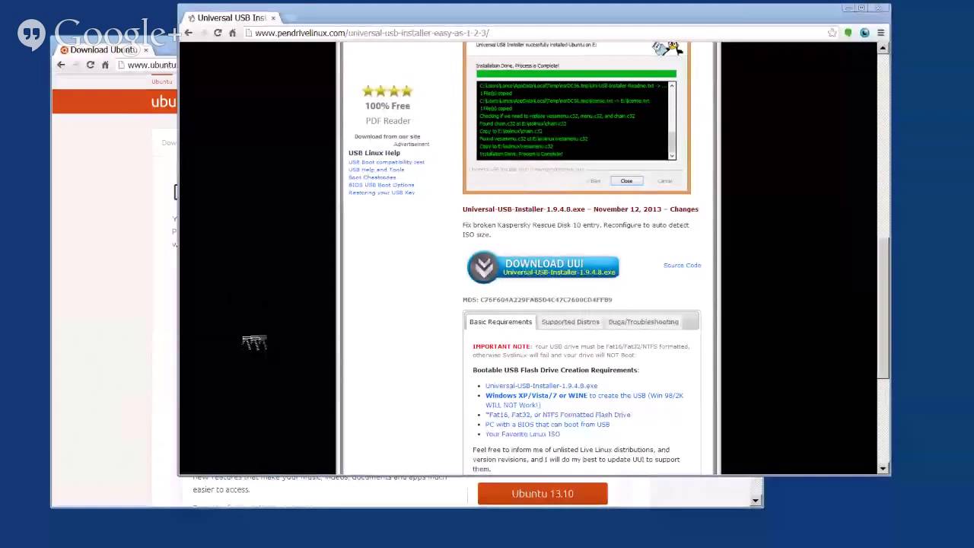The image size is (974, 548).
Task: Open the Source Code link
Action: pos(682,266)
